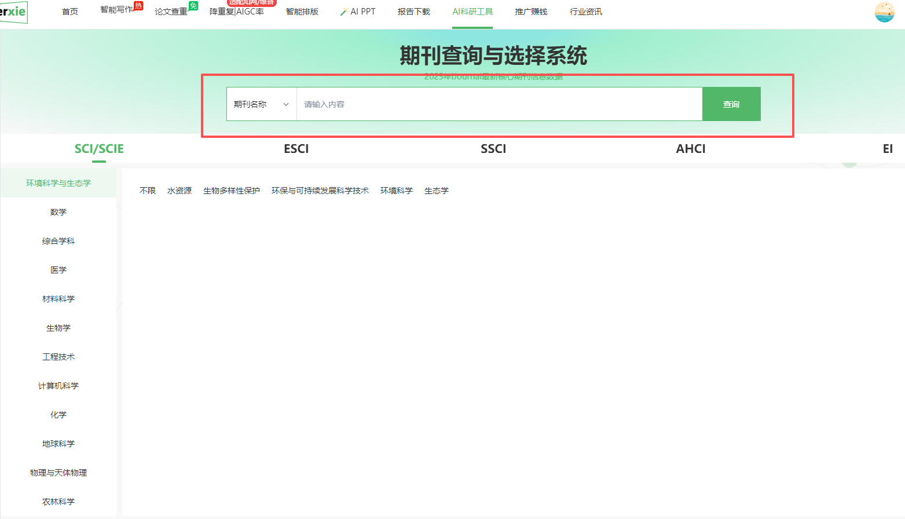905x519 pixels.
Task: Select 医学 subject category
Action: (x=58, y=270)
